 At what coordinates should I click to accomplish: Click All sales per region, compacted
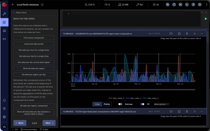point(34,106)
